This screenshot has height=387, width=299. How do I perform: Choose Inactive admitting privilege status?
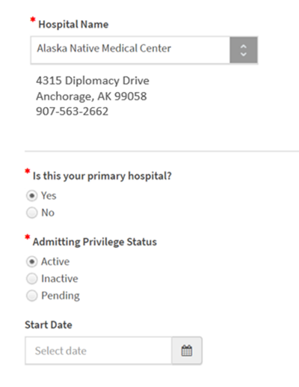32,278
